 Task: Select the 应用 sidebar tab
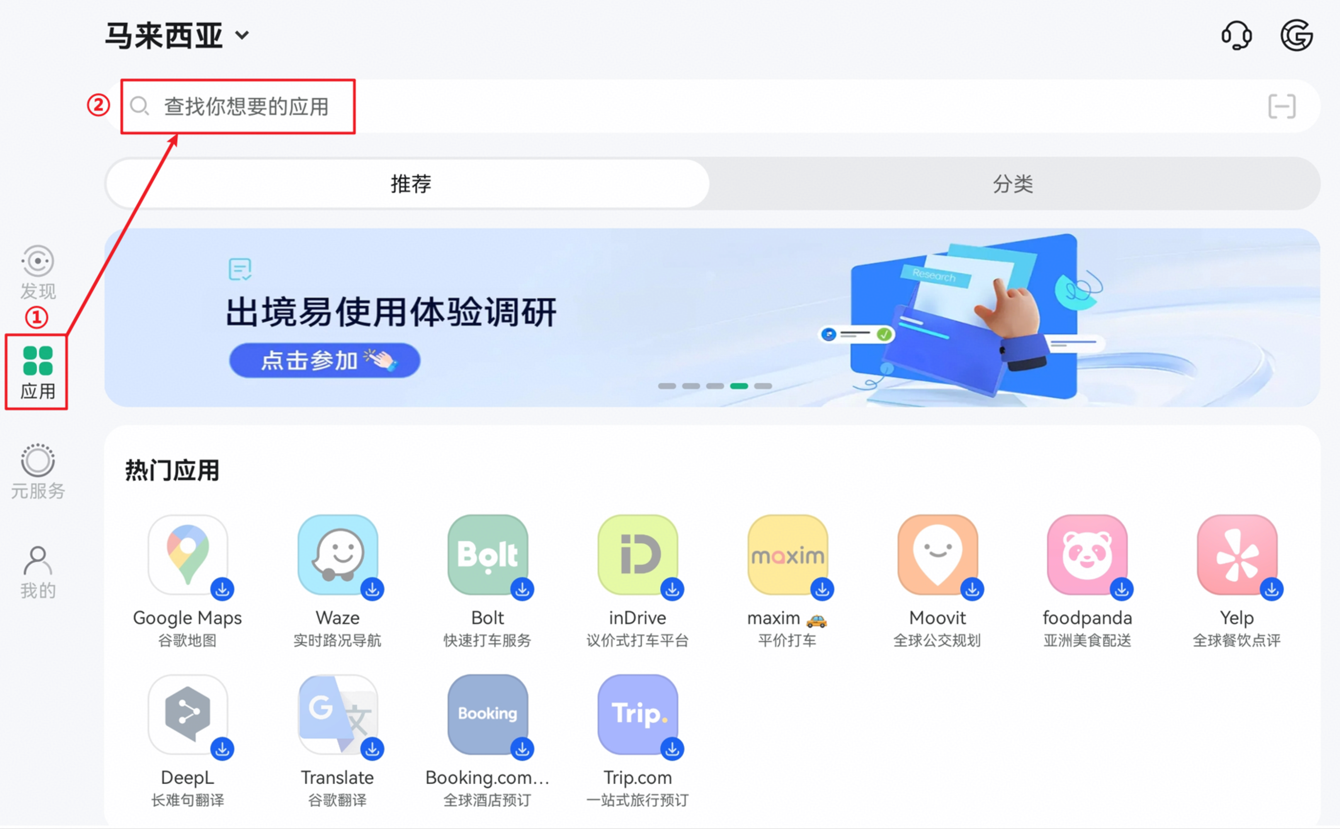click(x=38, y=373)
